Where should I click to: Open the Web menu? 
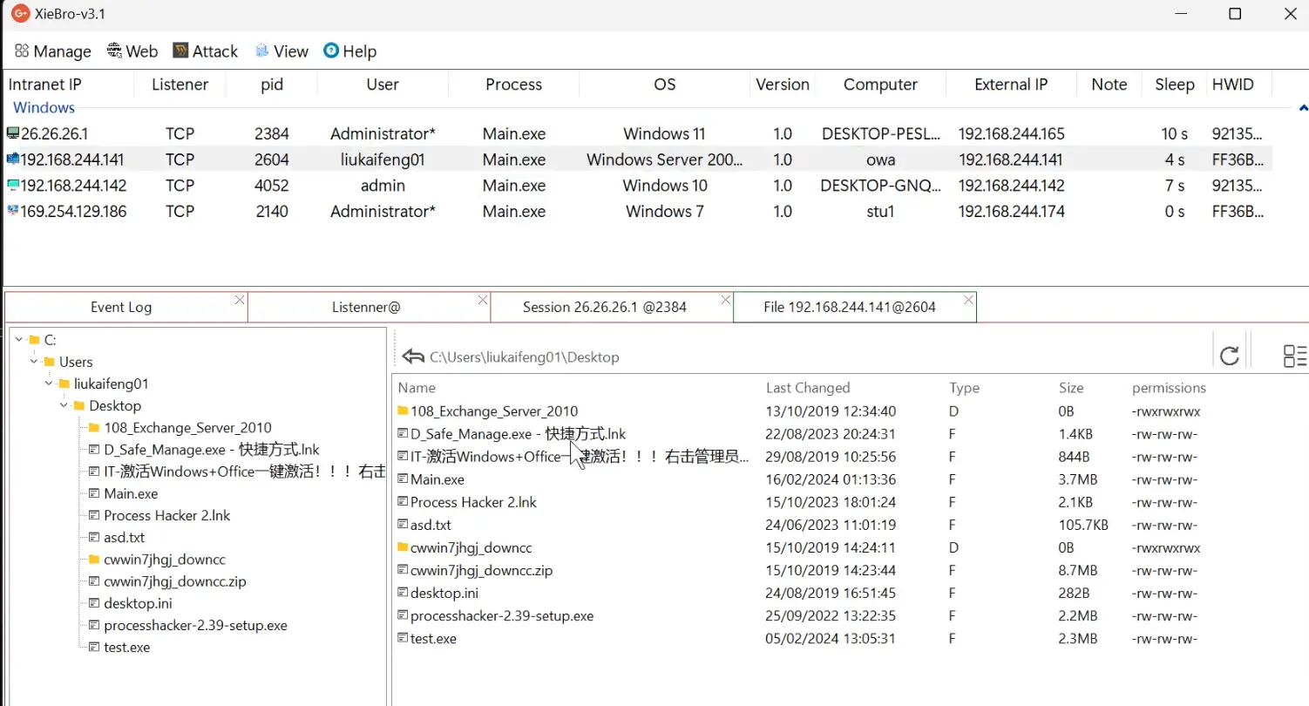click(x=132, y=51)
